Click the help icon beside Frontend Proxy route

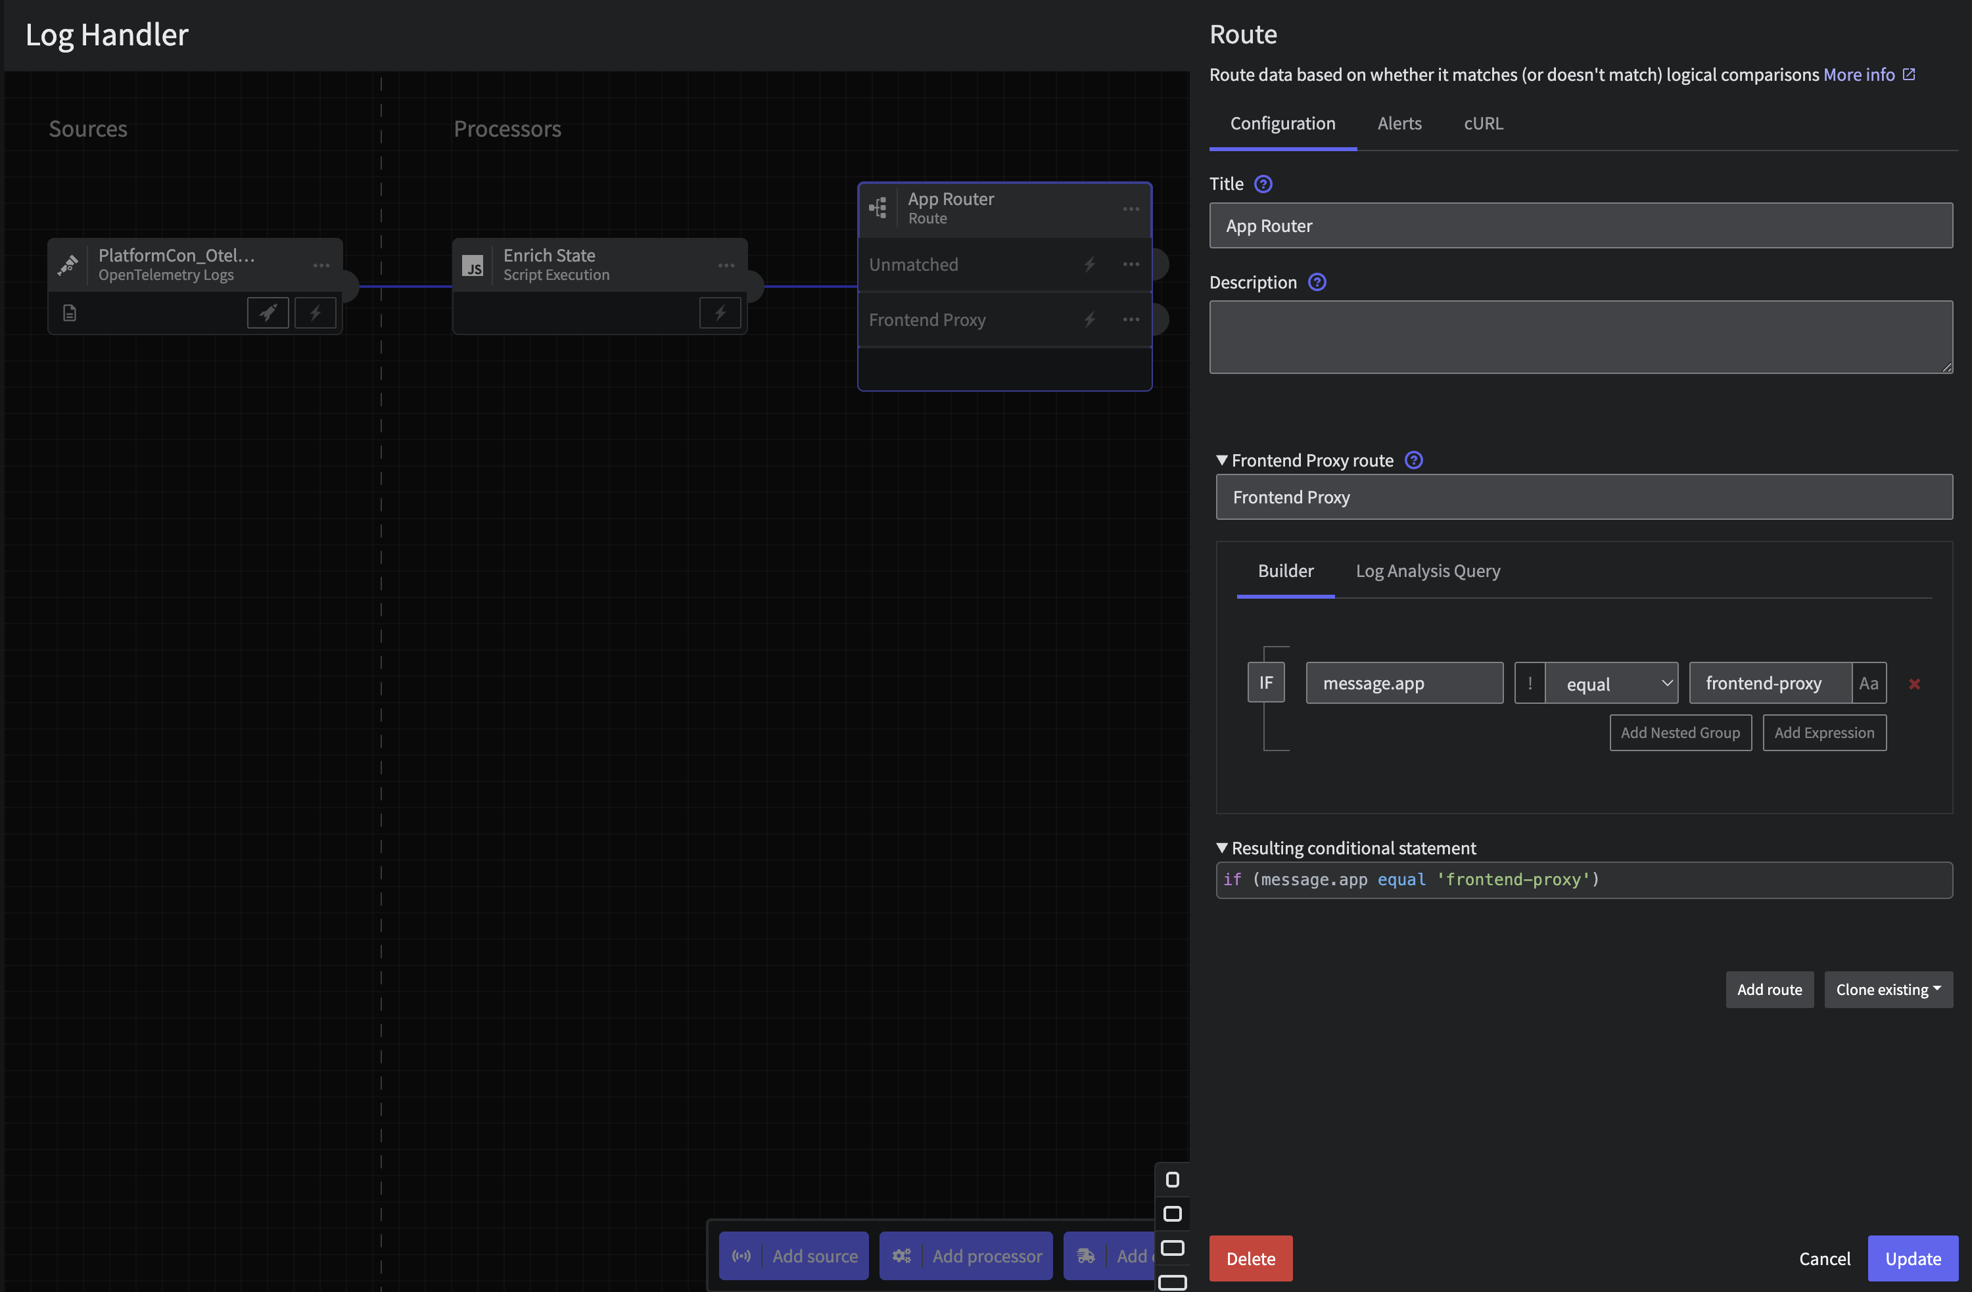click(x=1413, y=459)
